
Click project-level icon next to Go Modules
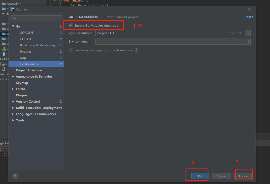61,64
